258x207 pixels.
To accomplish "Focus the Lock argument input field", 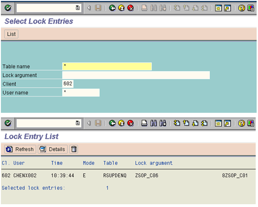I will [x=136, y=75].
